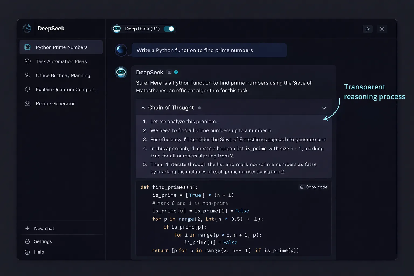
Task: Click the copy icon beside DeepSeek name
Action: (x=169, y=72)
